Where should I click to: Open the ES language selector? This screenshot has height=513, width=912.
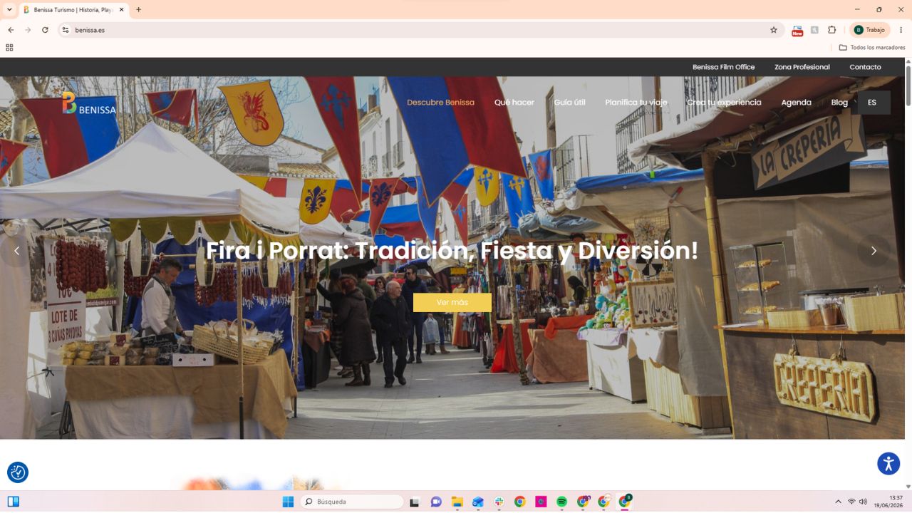click(872, 103)
